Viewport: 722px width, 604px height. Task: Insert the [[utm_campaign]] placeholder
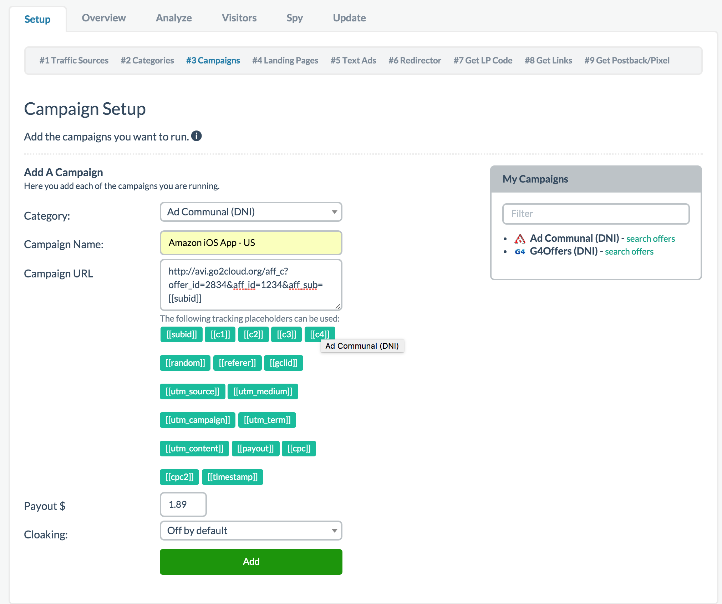pyautogui.click(x=198, y=420)
